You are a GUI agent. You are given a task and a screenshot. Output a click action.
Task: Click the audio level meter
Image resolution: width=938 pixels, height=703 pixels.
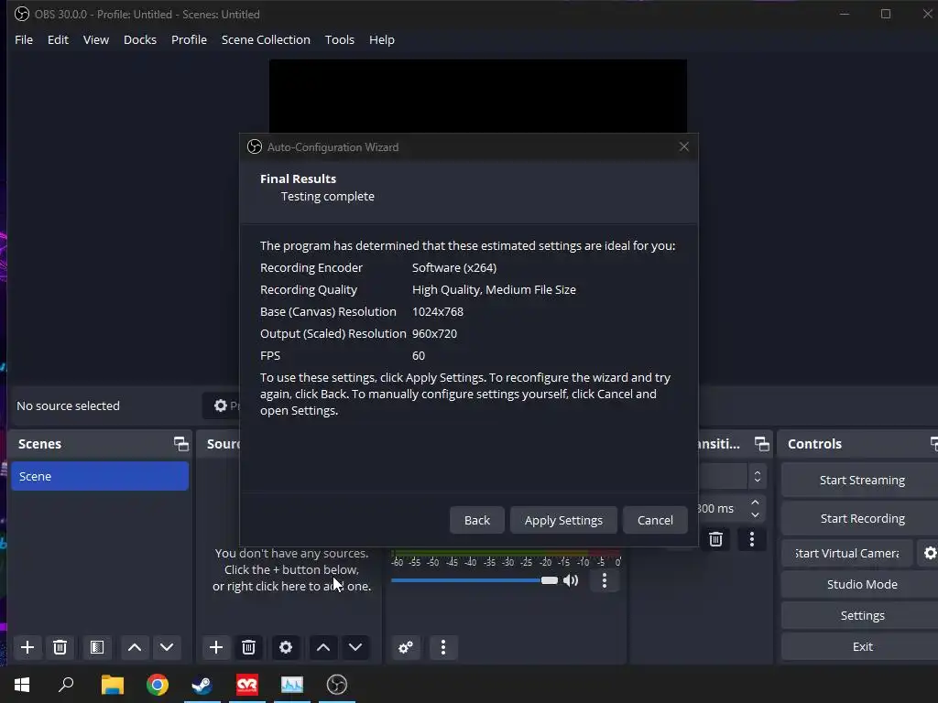[506, 554]
